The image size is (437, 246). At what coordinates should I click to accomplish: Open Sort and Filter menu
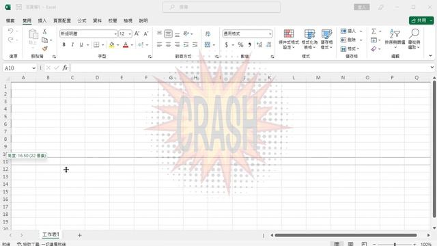tap(395, 38)
